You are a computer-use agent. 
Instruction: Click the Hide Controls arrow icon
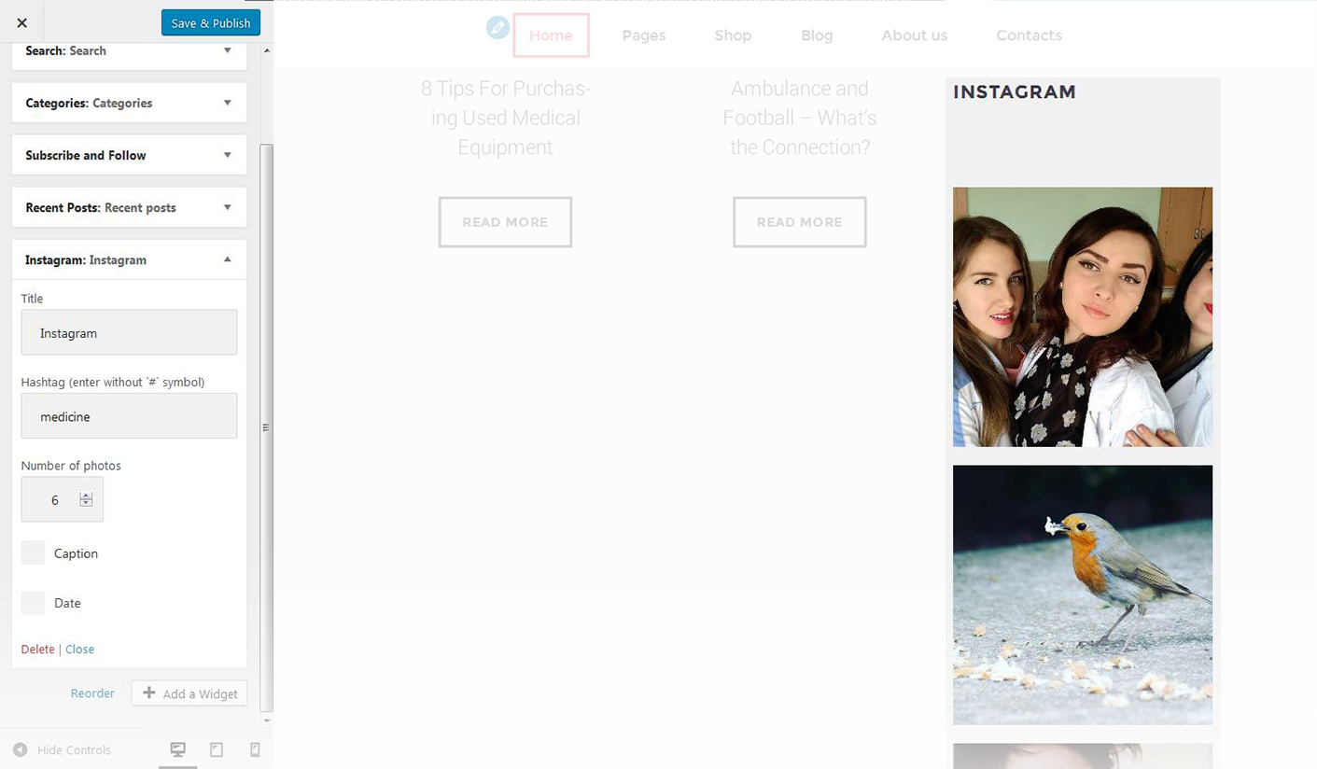pos(20,749)
